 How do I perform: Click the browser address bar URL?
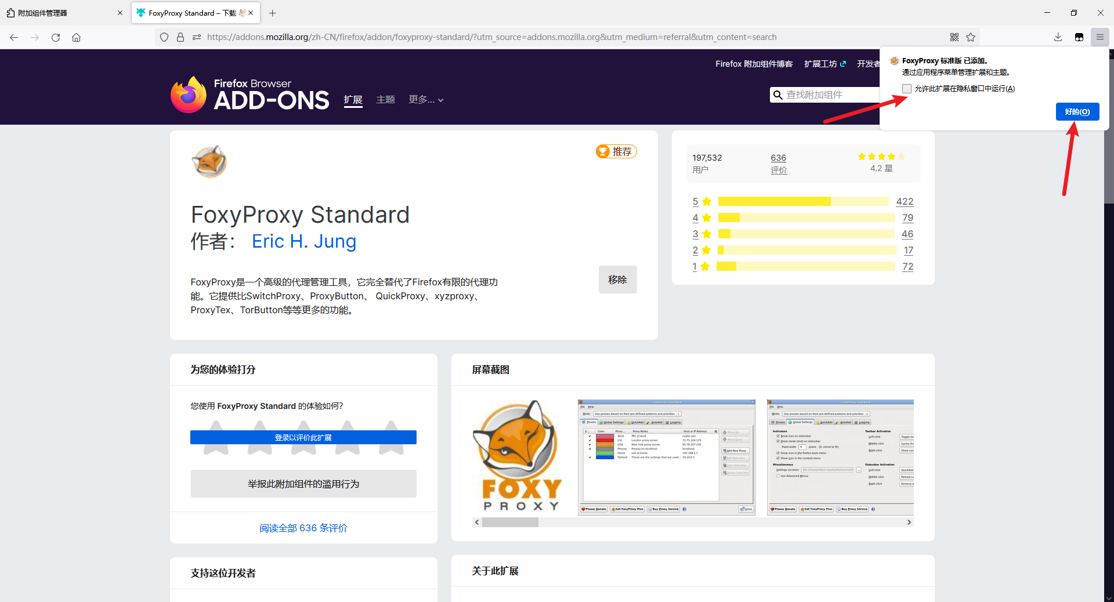coord(491,37)
